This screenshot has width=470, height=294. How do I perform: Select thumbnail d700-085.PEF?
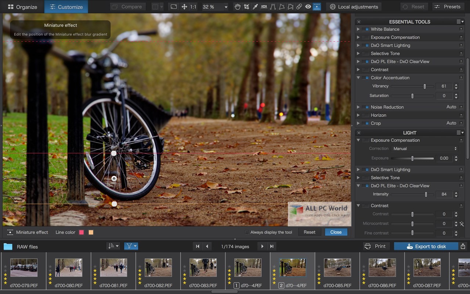coord(337,271)
